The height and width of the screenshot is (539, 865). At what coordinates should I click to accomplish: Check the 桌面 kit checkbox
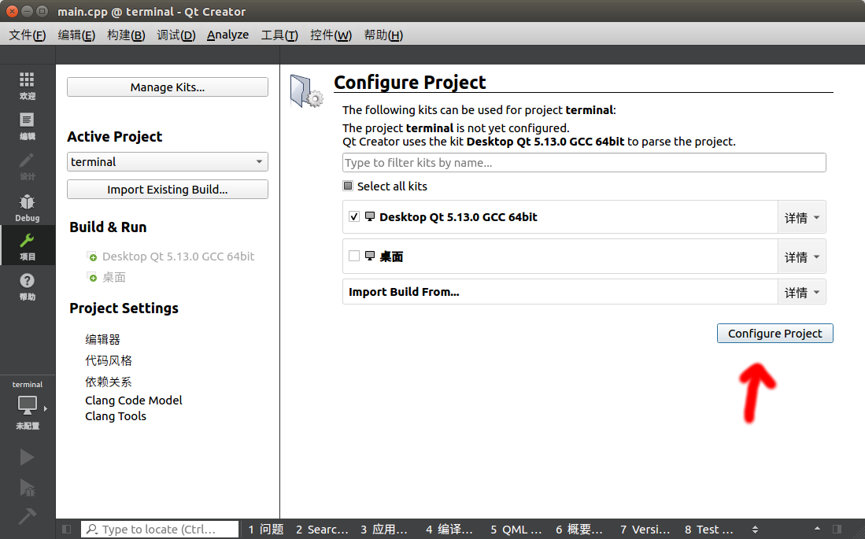354,256
